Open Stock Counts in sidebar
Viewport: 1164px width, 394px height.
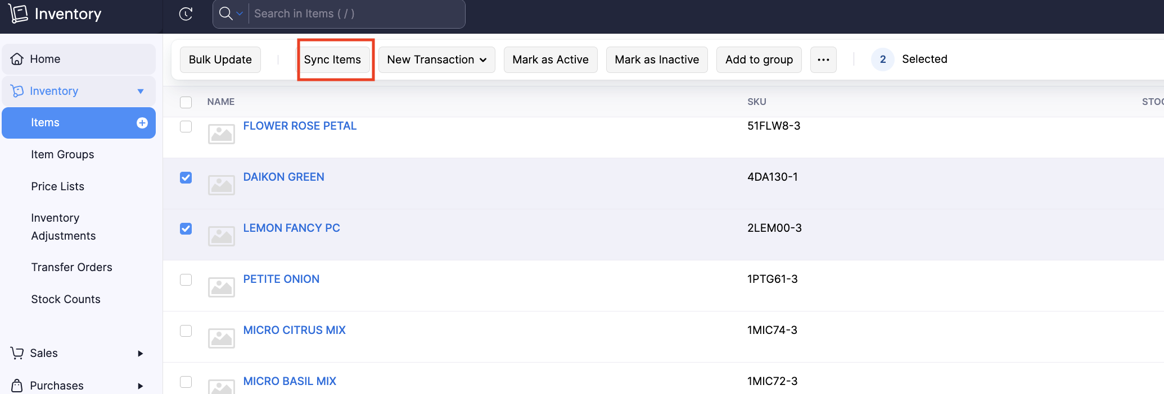(x=65, y=299)
